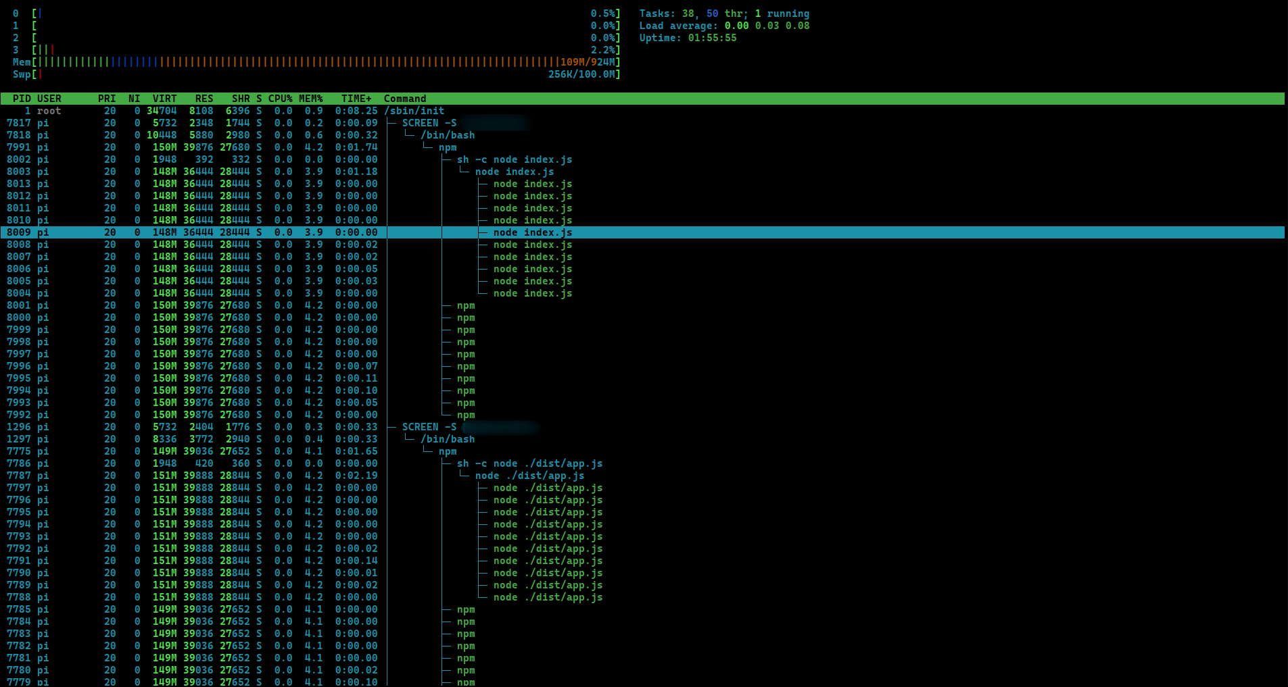Sort by the NI column header
The image size is (1288, 687).
[x=134, y=99]
